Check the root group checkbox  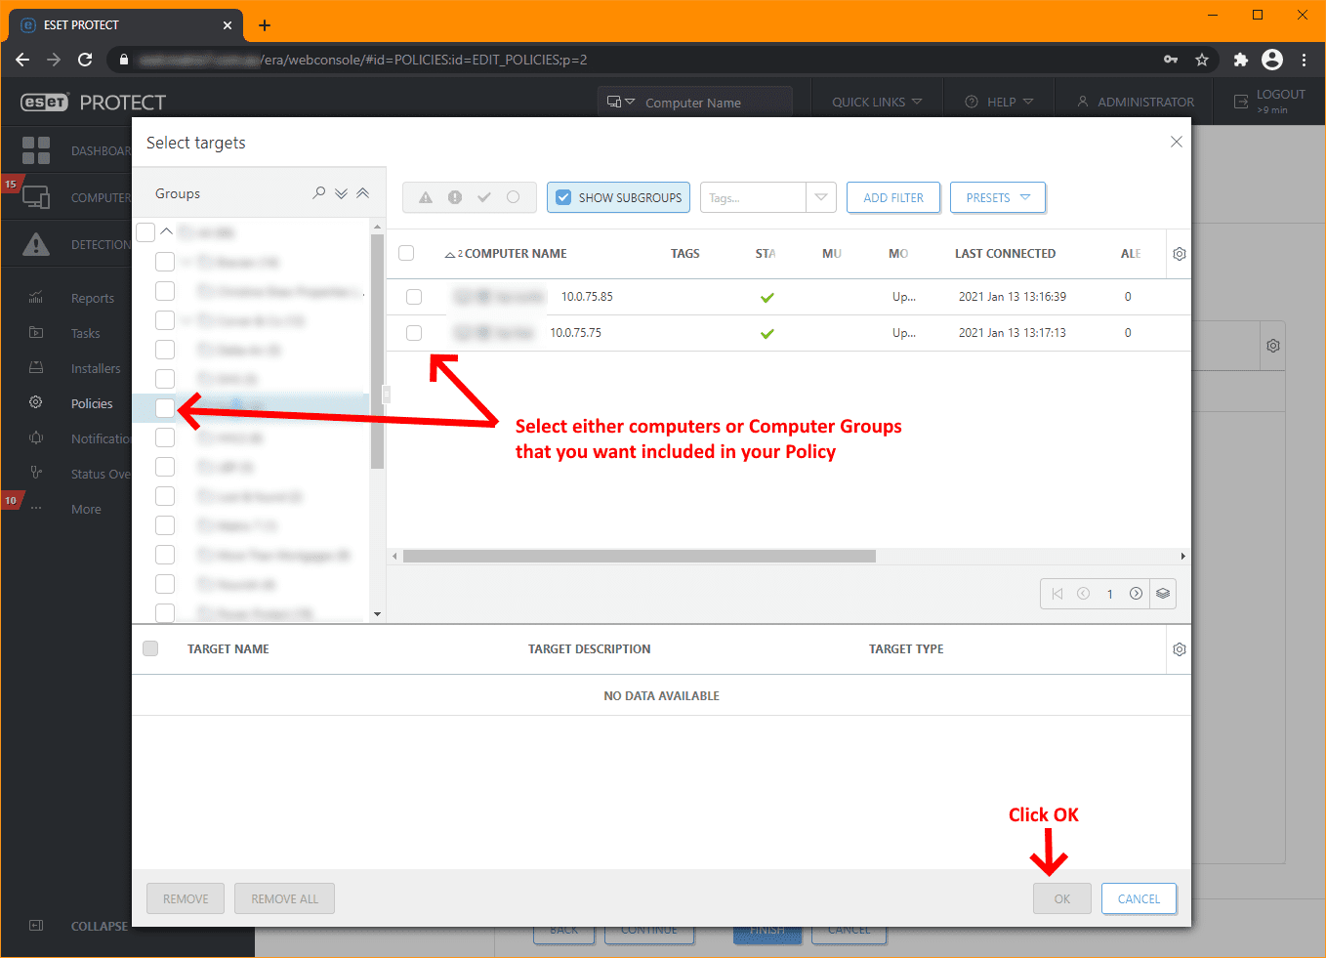coord(145,232)
